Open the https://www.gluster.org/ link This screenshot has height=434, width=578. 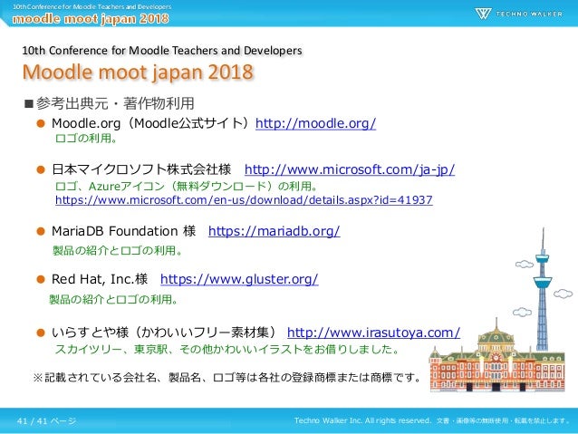pos(239,279)
